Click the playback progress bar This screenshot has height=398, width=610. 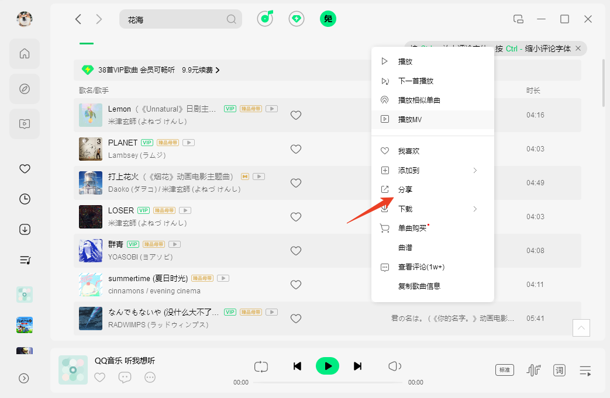click(328, 382)
